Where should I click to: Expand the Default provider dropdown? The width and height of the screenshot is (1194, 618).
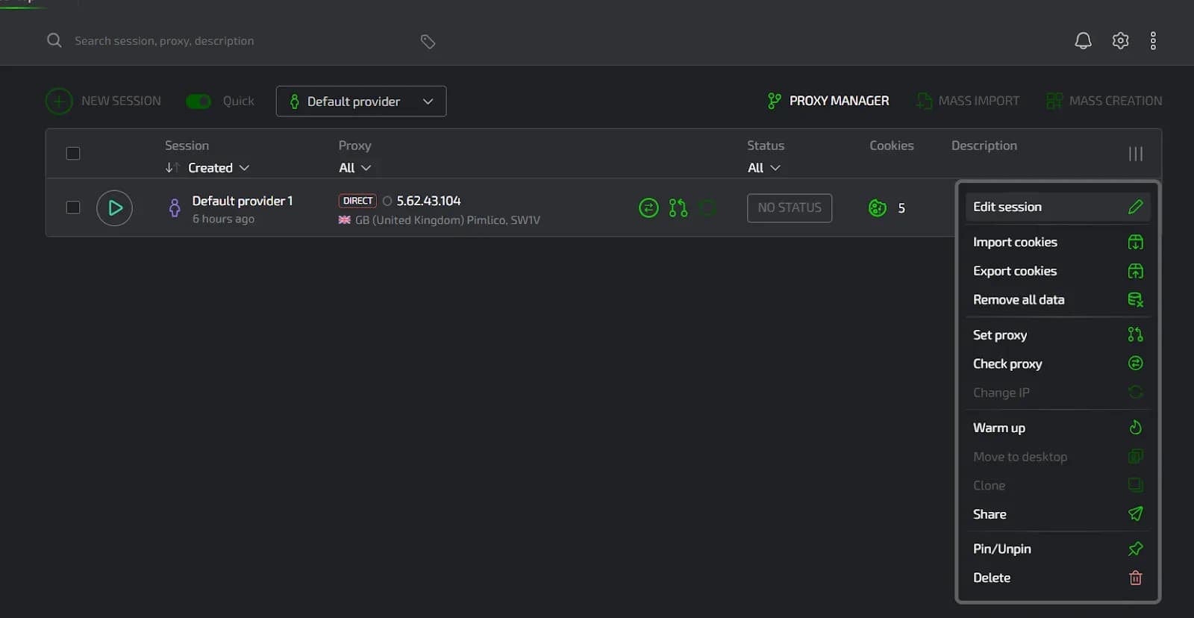(361, 102)
